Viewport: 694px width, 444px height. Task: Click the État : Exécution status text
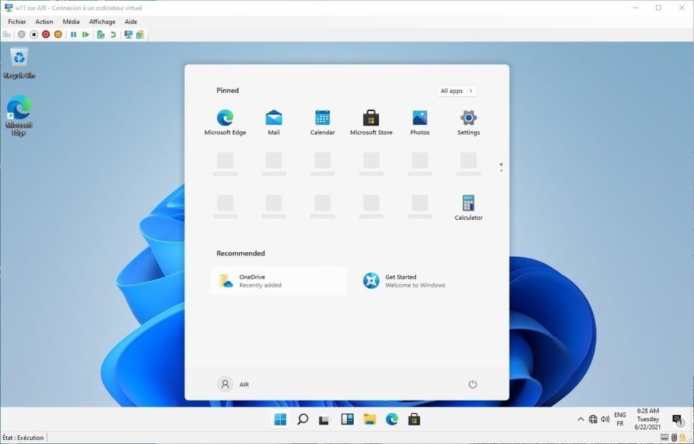(x=23, y=438)
